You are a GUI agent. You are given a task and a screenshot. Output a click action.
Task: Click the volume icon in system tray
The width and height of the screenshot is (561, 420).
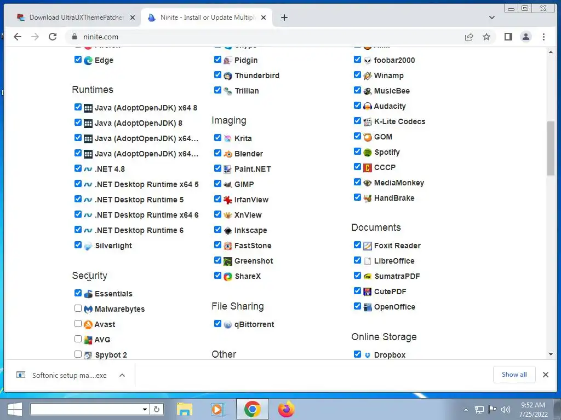tap(505, 410)
